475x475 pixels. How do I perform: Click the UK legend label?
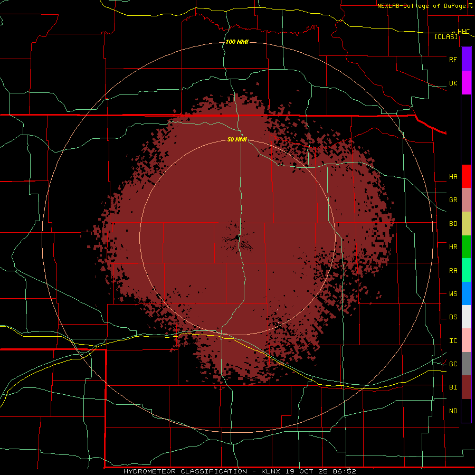pos(453,83)
